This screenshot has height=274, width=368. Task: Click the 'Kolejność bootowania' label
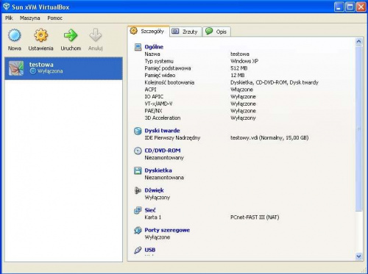click(x=169, y=82)
